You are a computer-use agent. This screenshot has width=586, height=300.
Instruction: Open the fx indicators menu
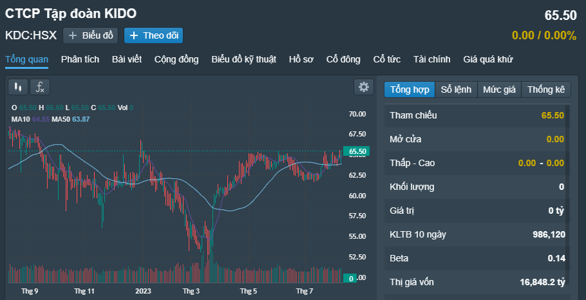pos(40,87)
